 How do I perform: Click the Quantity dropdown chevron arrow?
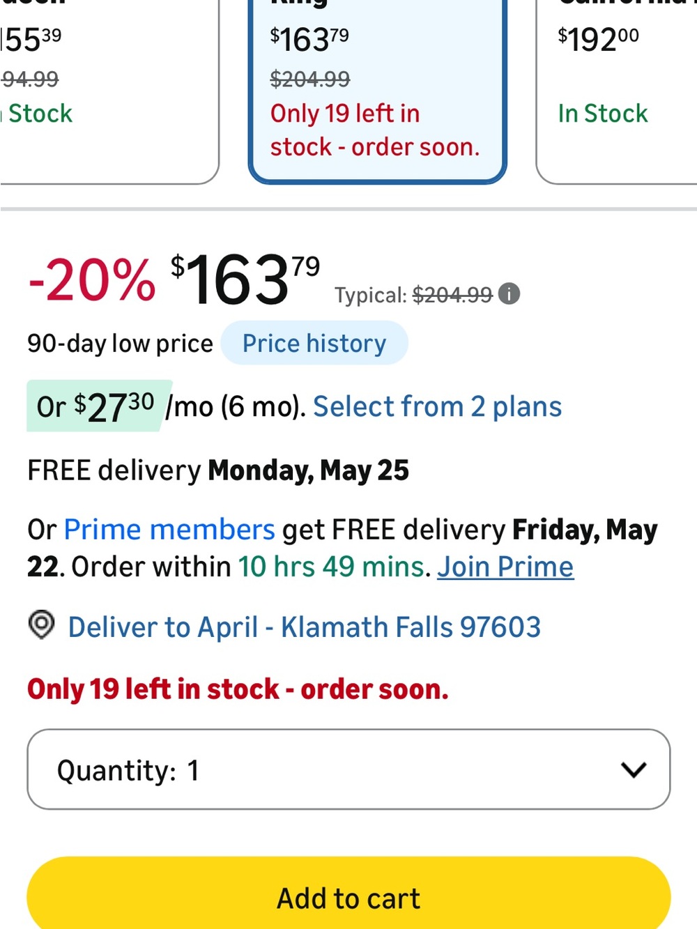(x=634, y=769)
